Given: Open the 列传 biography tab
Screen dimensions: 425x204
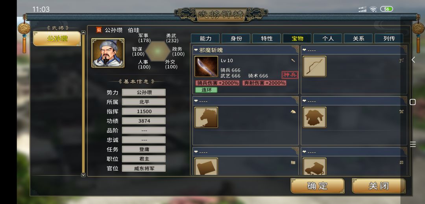Looking at the screenshot, I should point(389,39).
